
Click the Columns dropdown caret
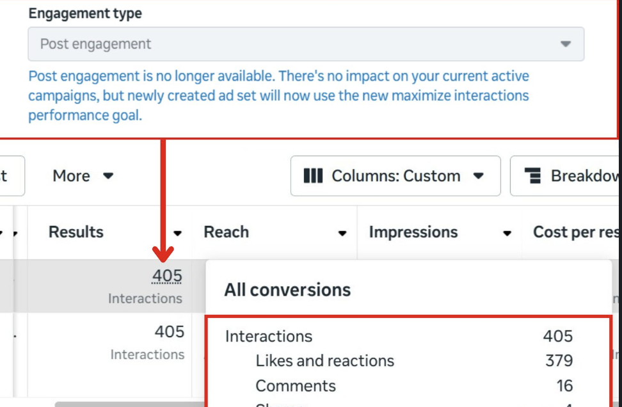pyautogui.click(x=479, y=176)
